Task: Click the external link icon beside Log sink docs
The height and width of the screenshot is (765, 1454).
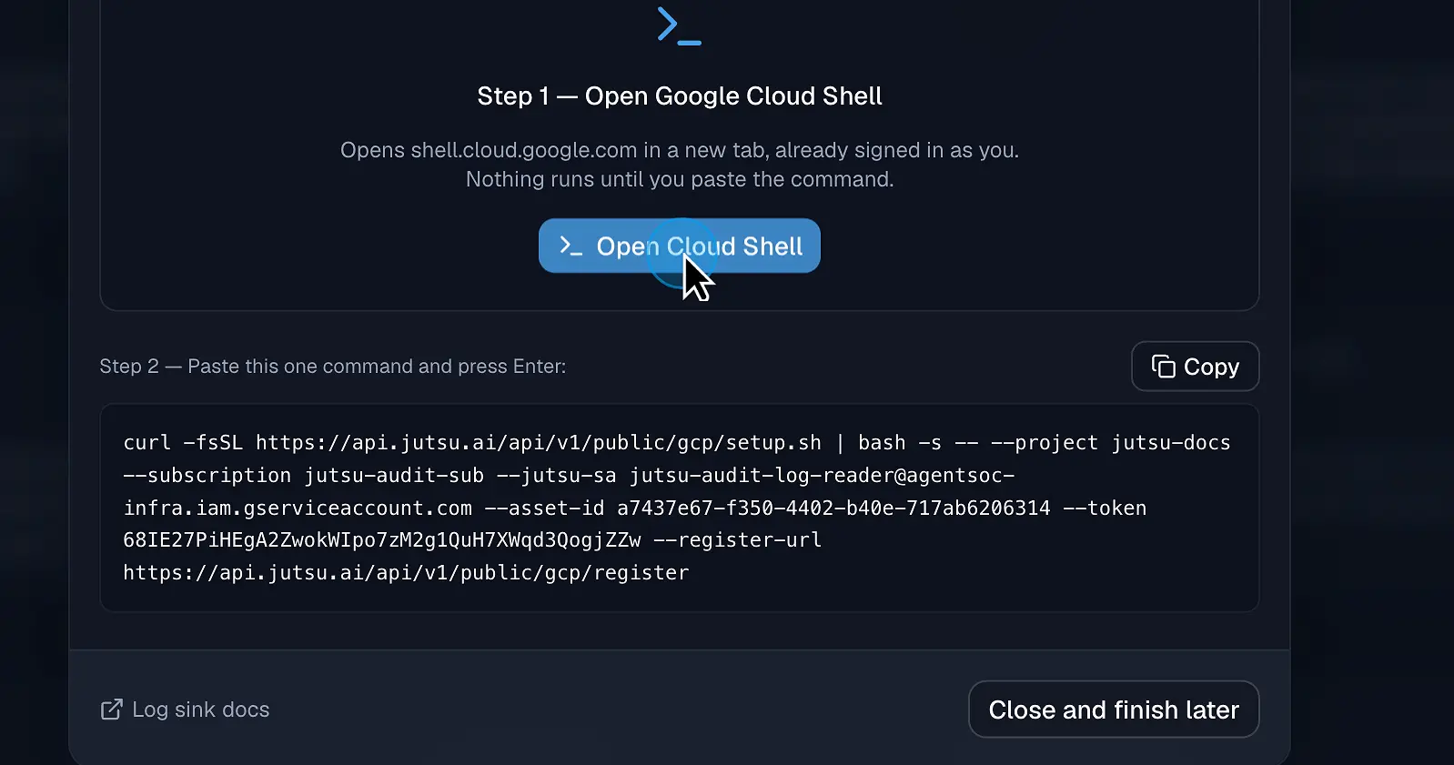Action: coord(111,710)
